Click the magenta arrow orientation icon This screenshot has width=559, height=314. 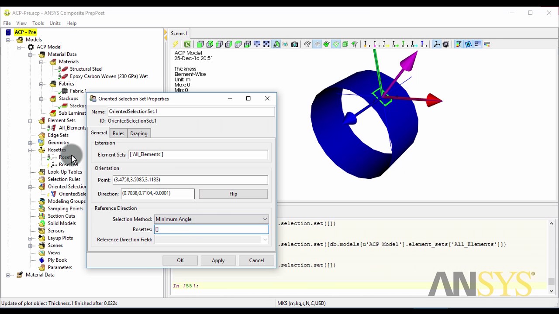(376, 44)
